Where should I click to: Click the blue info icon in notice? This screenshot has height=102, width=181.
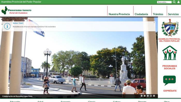pyautogui.click(x=7, y=26)
